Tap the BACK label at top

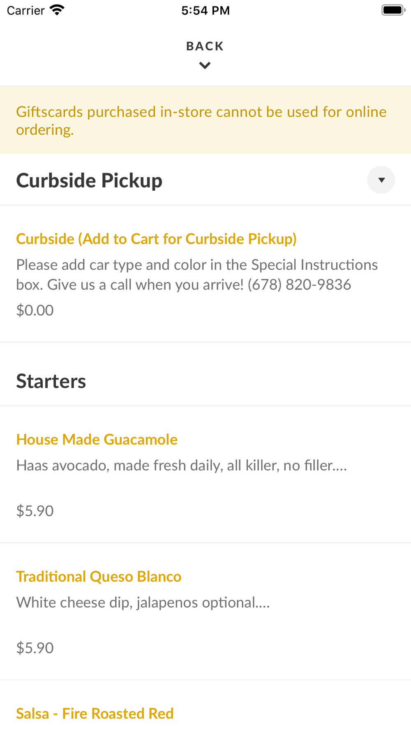point(205,46)
